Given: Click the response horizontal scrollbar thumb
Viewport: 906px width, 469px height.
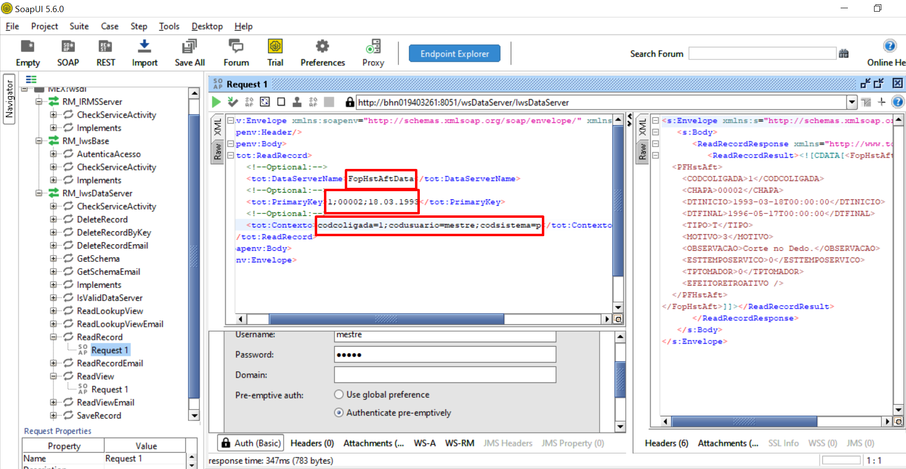Looking at the screenshot, I should click(x=744, y=422).
